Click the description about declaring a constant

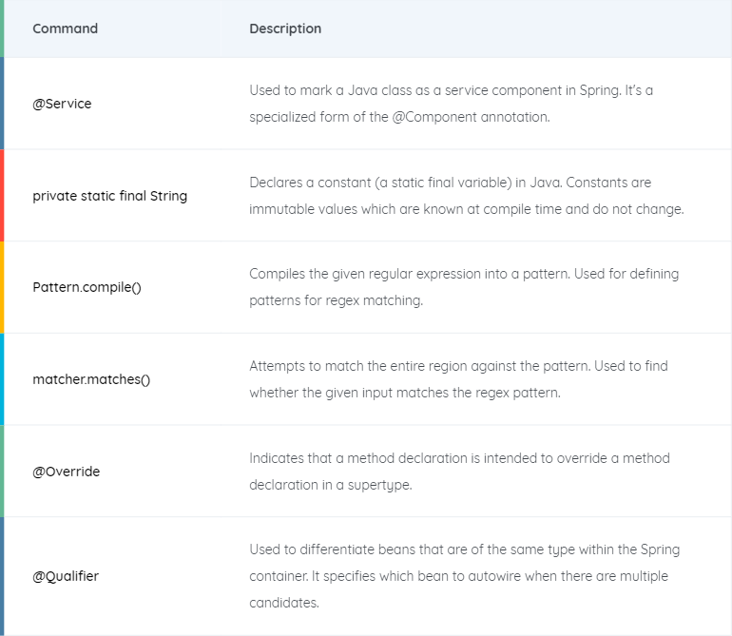tap(467, 196)
